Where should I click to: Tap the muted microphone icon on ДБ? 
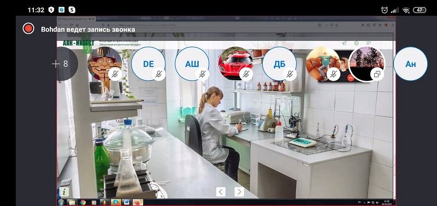(290, 74)
